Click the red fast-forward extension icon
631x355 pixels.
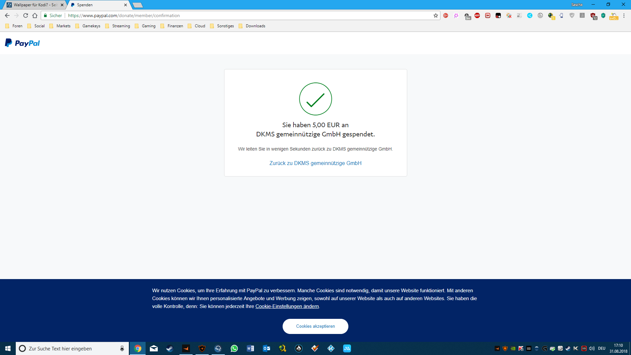pyautogui.click(x=488, y=15)
